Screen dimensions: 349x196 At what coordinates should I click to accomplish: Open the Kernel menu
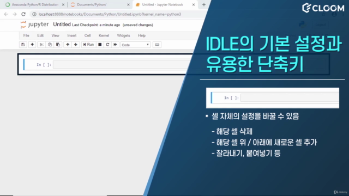104,35
